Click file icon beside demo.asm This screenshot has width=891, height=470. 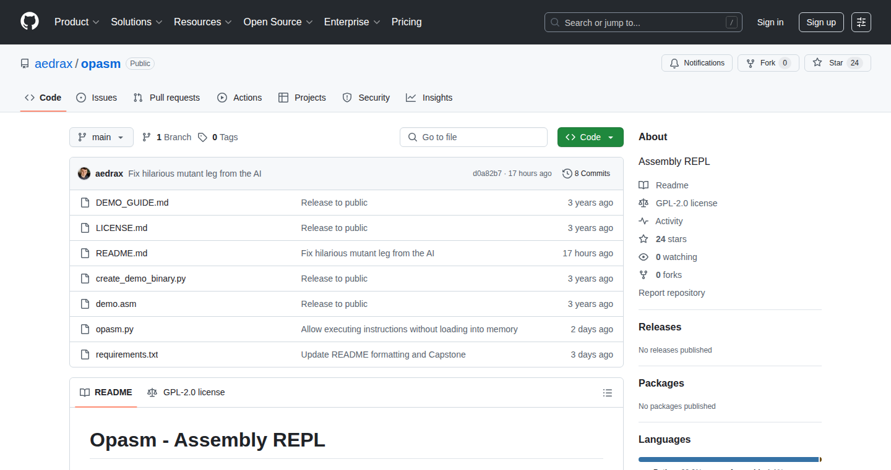pyautogui.click(x=85, y=304)
